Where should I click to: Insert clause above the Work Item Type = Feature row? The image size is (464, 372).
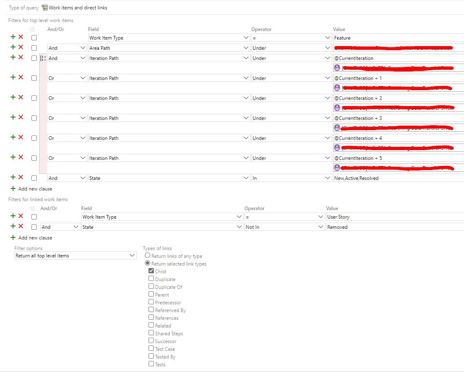[x=13, y=37]
